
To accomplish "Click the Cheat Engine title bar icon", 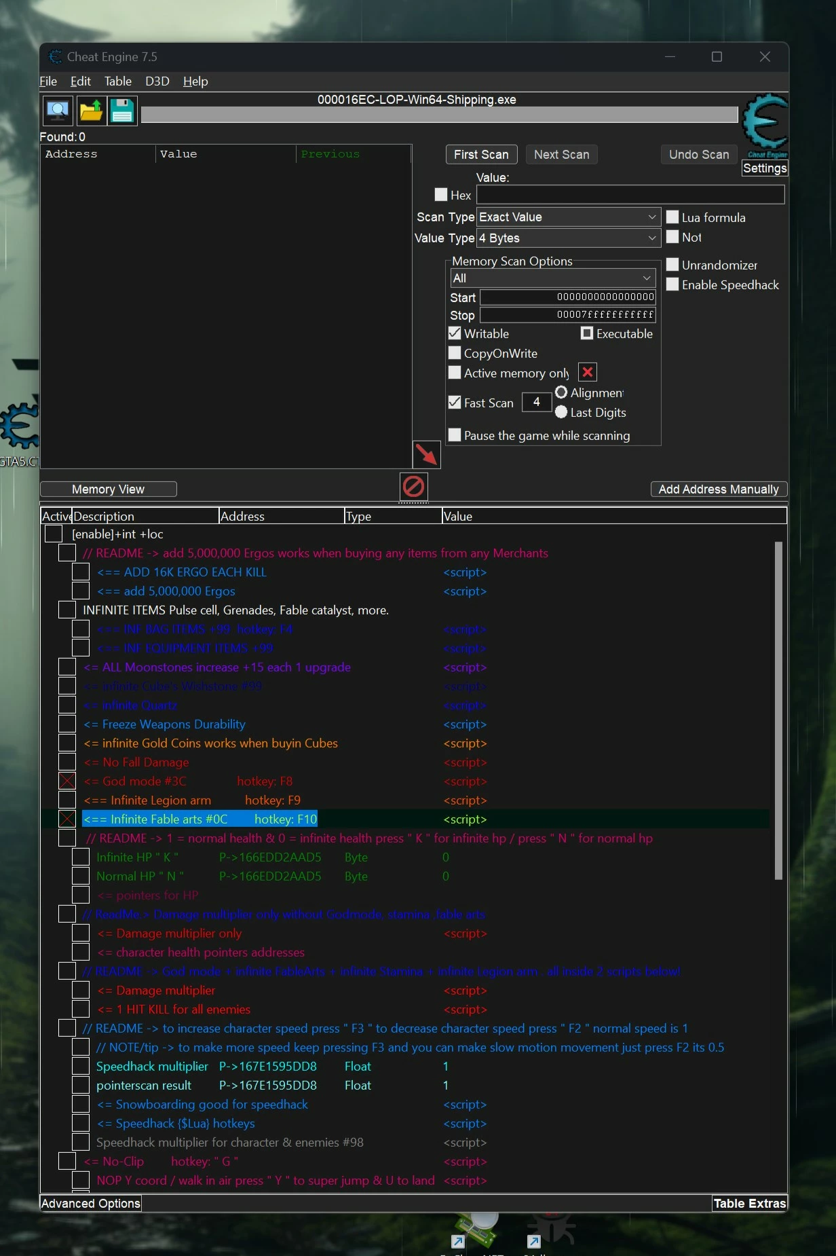I will 55,57.
